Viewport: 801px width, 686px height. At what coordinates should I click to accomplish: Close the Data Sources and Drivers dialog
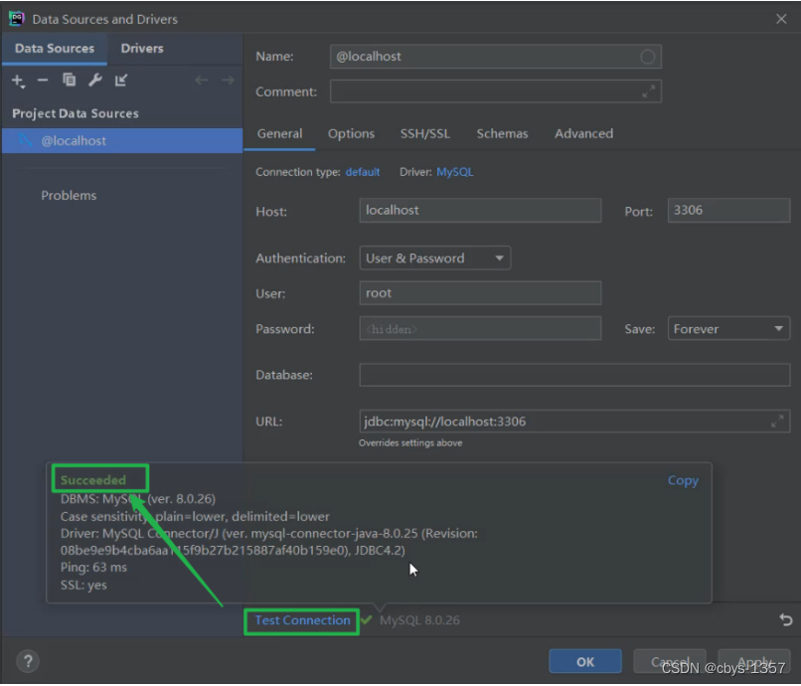pyautogui.click(x=781, y=19)
